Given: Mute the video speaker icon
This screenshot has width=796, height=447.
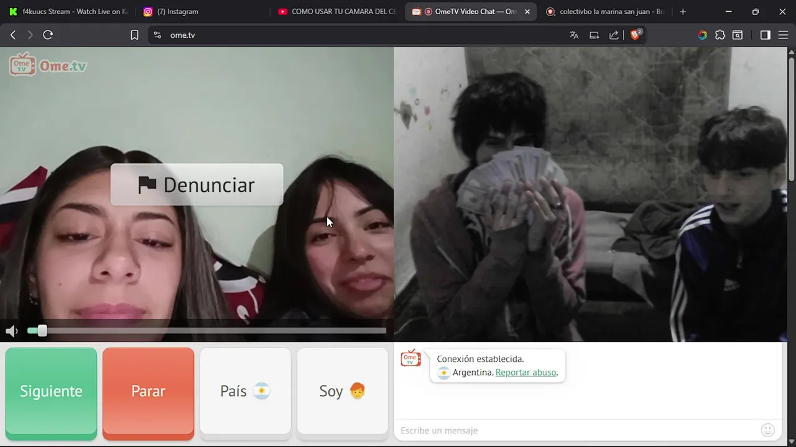Looking at the screenshot, I should [11, 331].
